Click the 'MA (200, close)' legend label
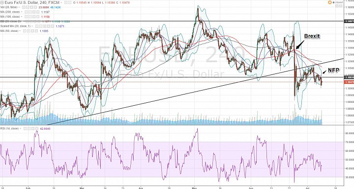Viewport: 354px width, 189px height. 10,12
